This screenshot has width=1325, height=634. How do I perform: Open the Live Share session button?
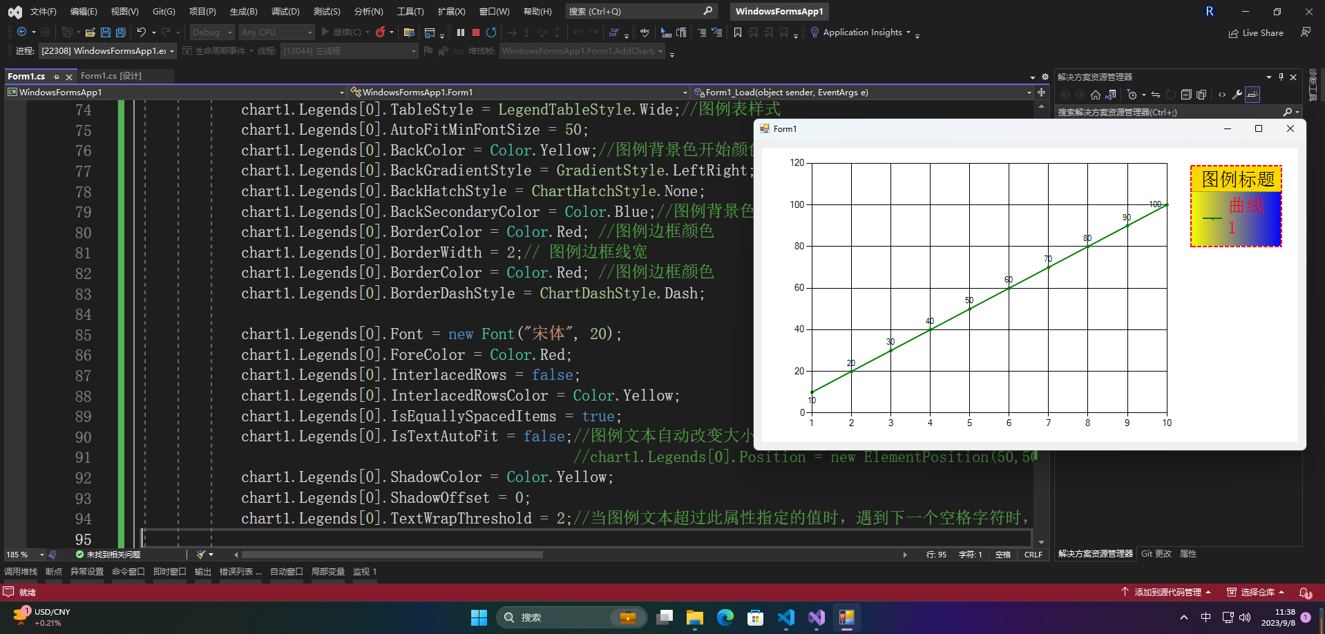pos(1256,32)
